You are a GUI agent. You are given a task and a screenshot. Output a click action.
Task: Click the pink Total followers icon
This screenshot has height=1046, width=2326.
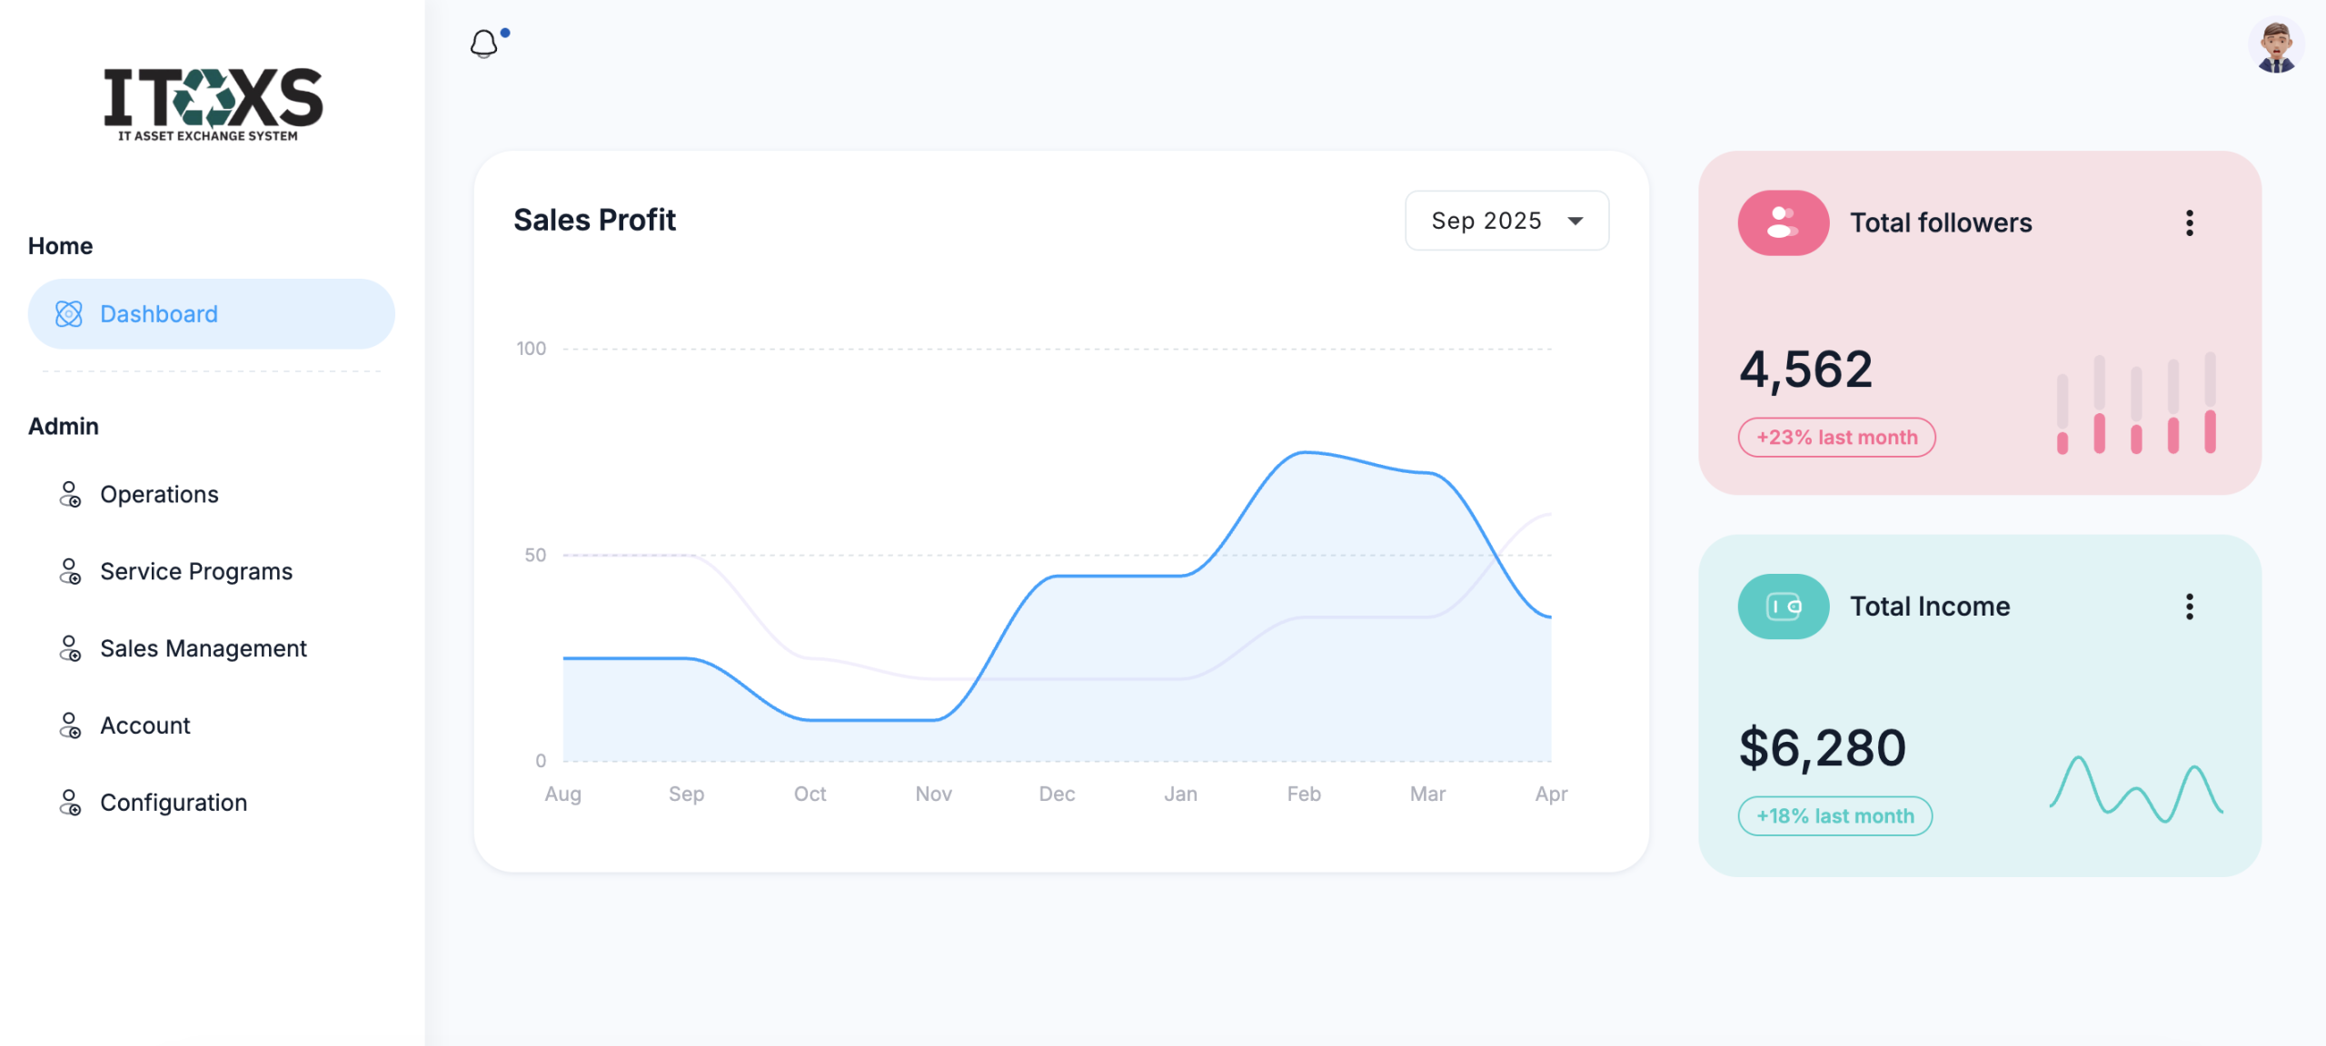1783,222
